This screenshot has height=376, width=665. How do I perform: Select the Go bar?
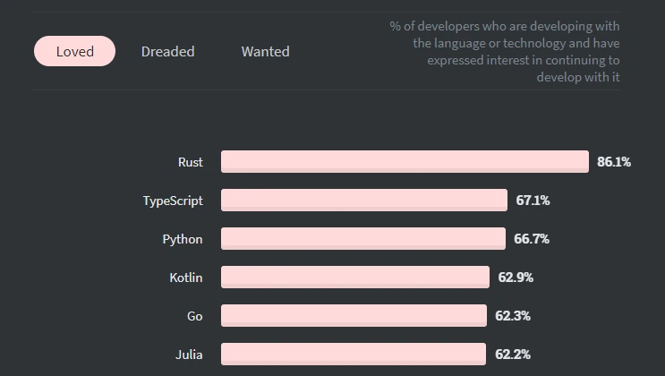(353, 316)
